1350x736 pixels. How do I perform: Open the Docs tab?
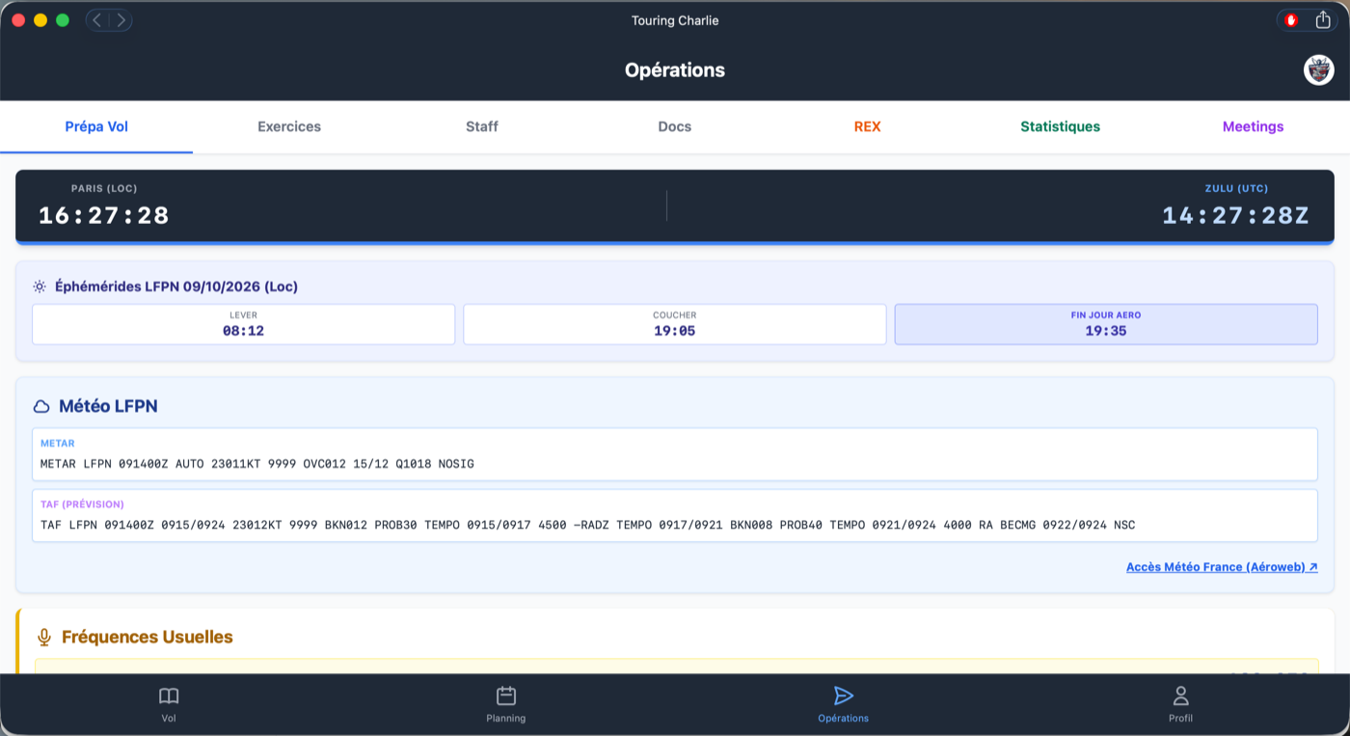(675, 126)
